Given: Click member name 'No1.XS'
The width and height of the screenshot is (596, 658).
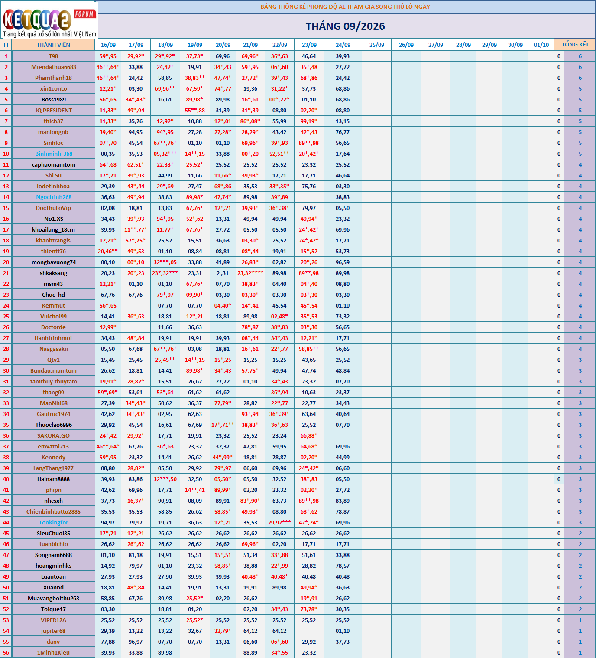Looking at the screenshot, I should [53, 219].
